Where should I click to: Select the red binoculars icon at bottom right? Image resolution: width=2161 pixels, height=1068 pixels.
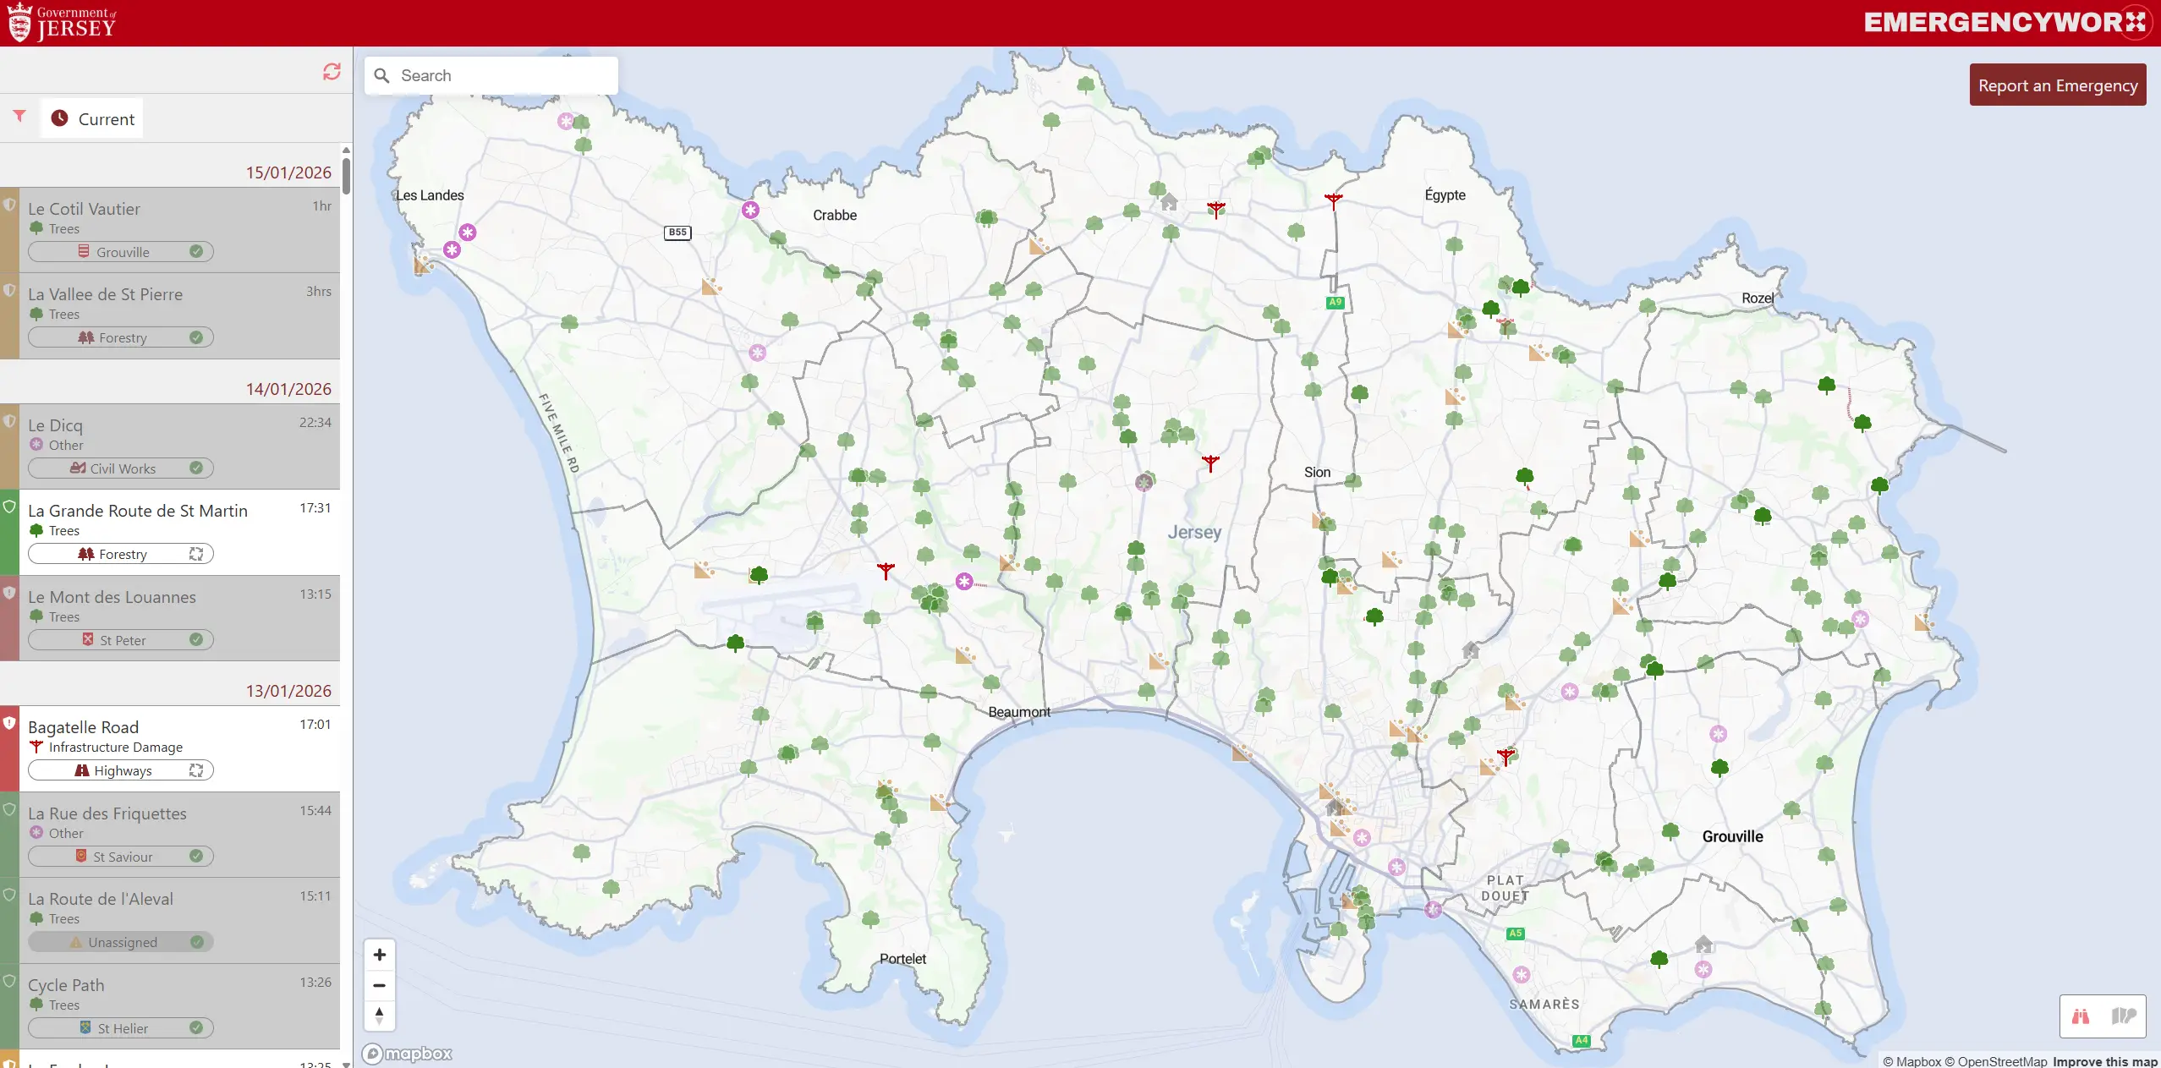pos(2081,1017)
